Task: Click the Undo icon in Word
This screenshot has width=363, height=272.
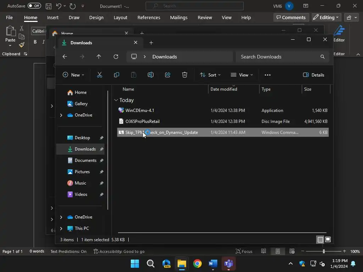Action: pyautogui.click(x=58, y=6)
